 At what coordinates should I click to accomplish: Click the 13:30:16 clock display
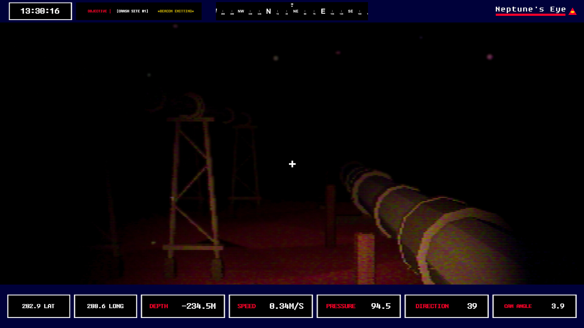(40, 11)
